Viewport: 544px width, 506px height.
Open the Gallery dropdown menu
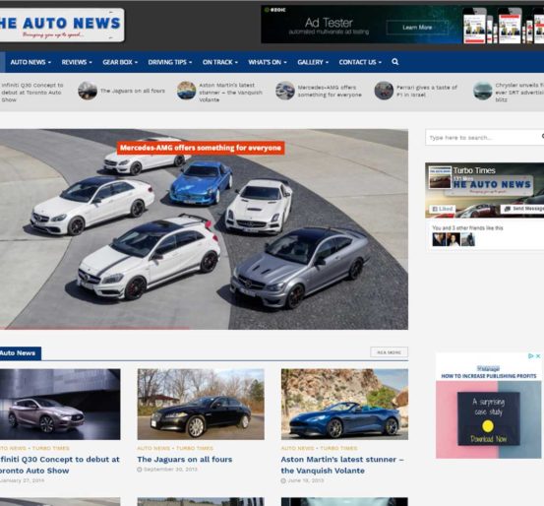click(313, 62)
